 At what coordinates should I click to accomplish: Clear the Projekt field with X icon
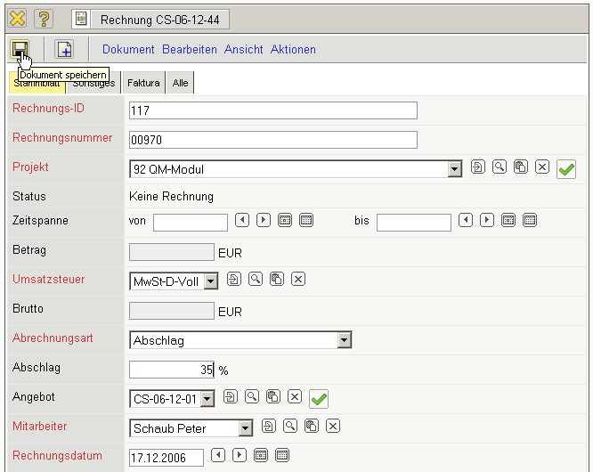click(x=541, y=167)
